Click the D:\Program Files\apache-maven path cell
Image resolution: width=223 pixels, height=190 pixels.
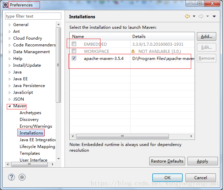point(163,59)
